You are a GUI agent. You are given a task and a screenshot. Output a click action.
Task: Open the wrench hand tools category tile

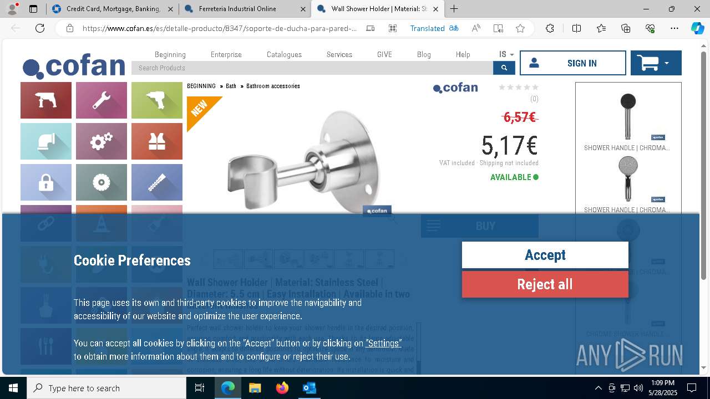[x=102, y=100]
